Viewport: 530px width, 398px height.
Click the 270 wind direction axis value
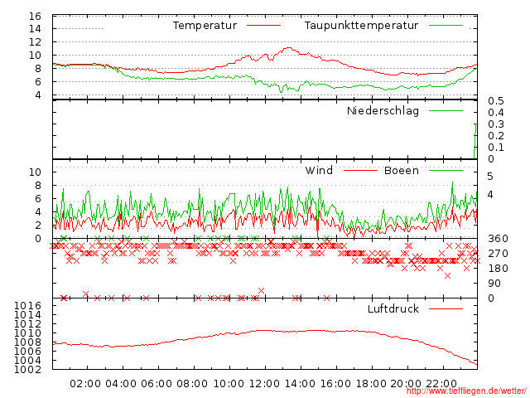(498, 254)
